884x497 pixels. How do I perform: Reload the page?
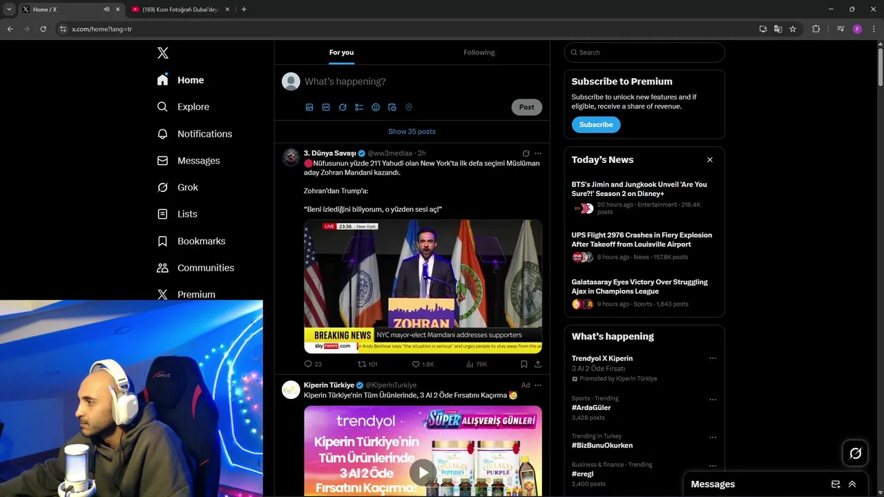43,29
